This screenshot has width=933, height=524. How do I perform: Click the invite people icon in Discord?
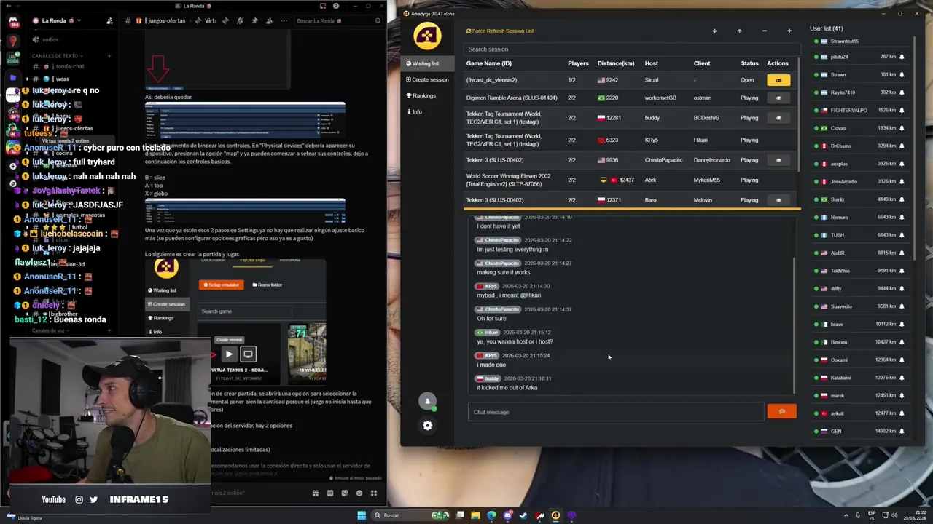point(112,21)
